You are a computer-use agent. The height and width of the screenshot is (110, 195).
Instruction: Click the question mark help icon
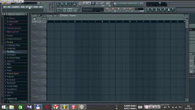click(173, 9)
